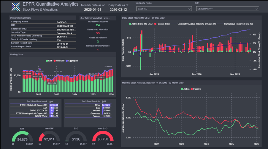Click Active legend in Monthly Allocation chart

pyautogui.click(x=185, y=89)
